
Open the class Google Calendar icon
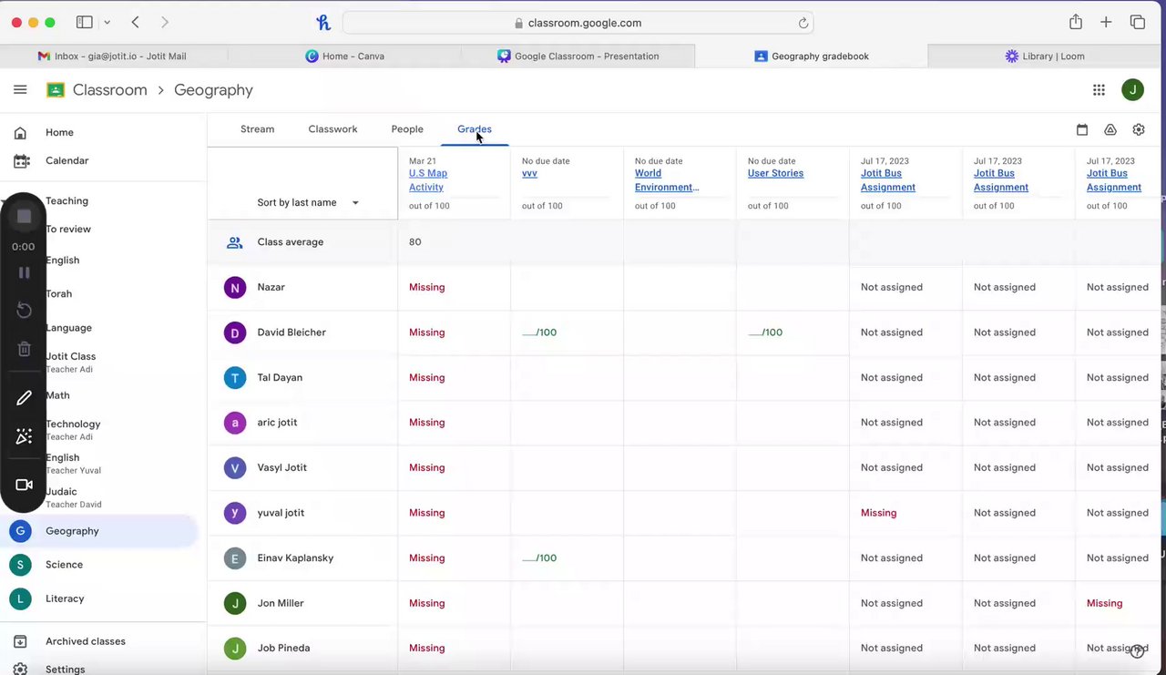1082,130
